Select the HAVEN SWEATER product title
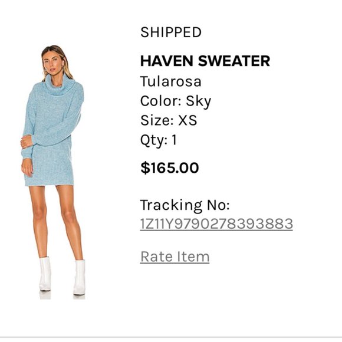Viewport: 342px width, 342px height. (205, 61)
